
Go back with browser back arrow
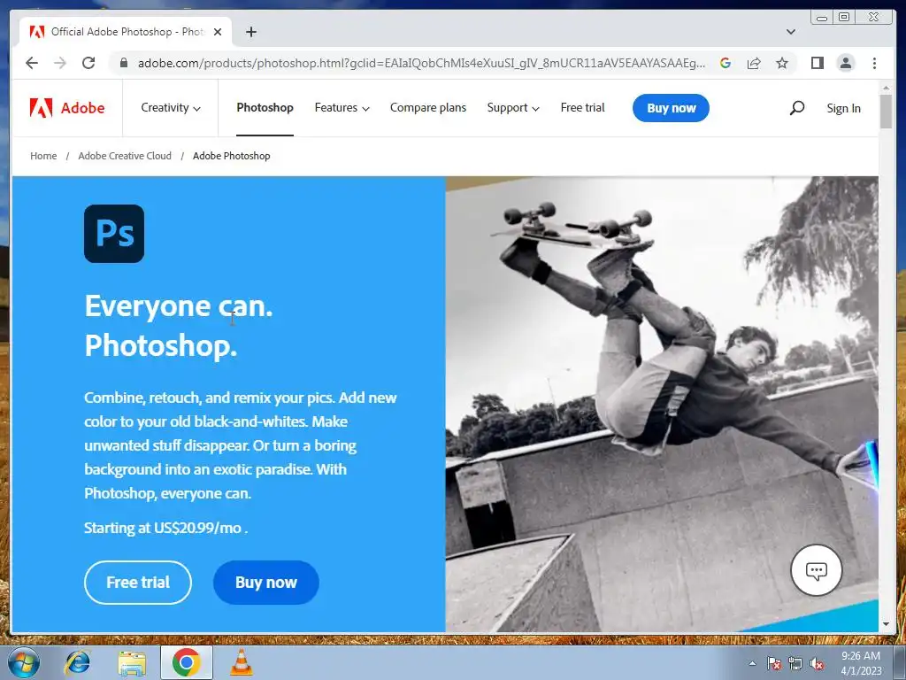point(32,63)
